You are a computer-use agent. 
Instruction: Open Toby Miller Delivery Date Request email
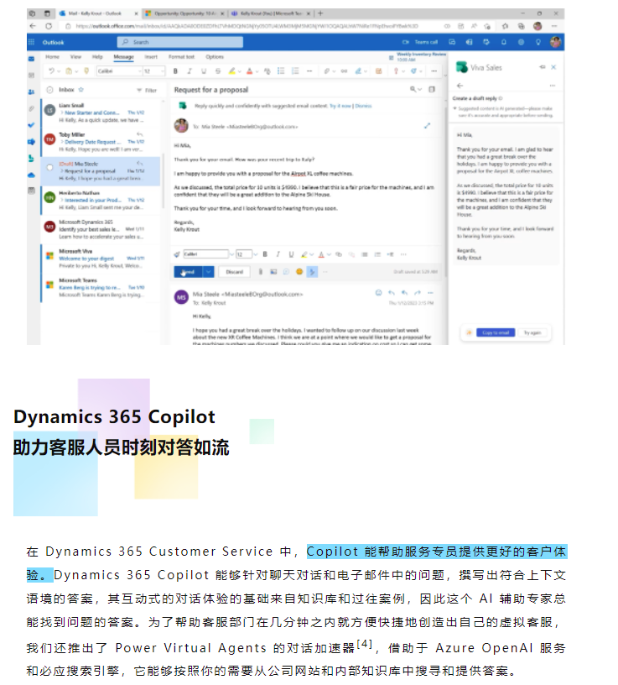(x=101, y=142)
